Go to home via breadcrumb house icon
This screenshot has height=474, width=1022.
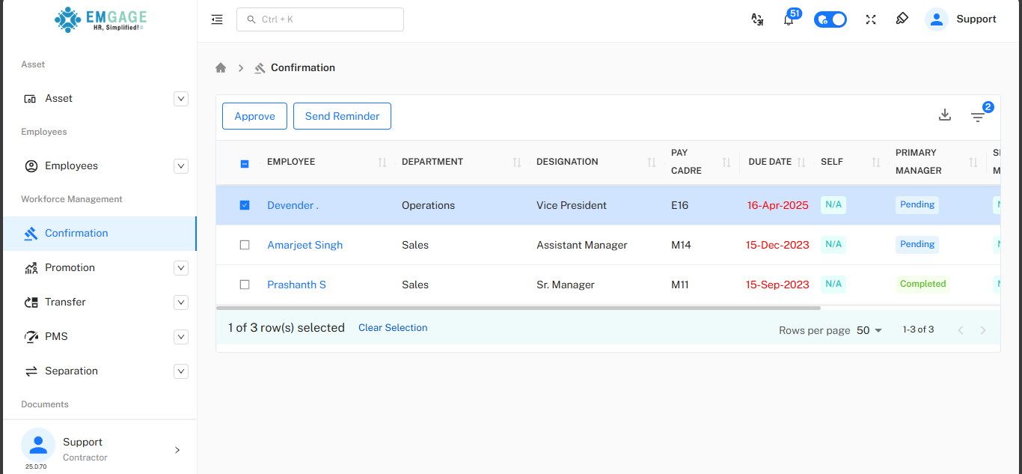point(221,67)
